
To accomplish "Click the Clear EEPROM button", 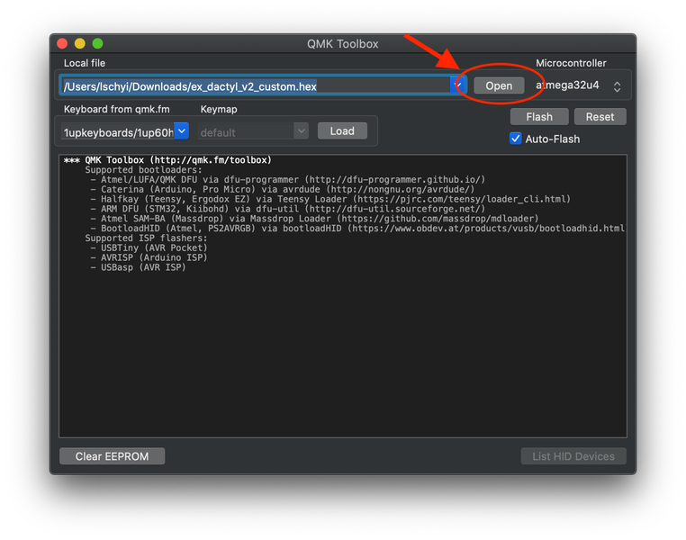I will pos(112,456).
